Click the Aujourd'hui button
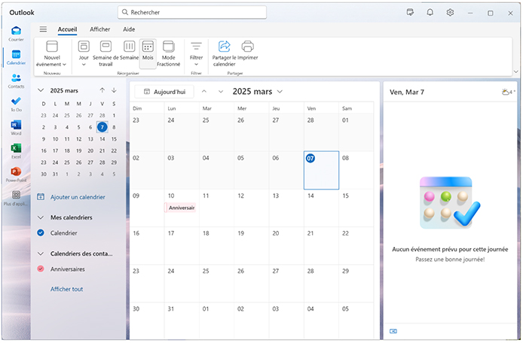 [164, 91]
